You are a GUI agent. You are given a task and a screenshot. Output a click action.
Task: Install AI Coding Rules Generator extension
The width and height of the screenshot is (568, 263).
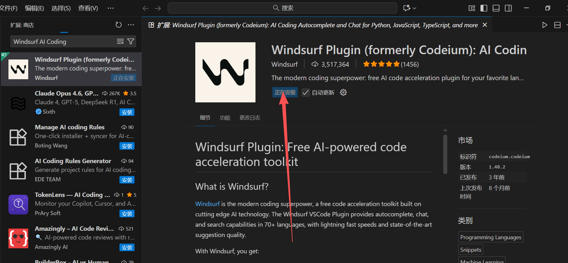pos(127,180)
